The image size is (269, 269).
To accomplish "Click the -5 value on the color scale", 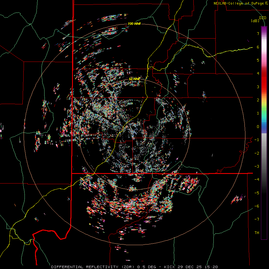I will tap(257, 193).
